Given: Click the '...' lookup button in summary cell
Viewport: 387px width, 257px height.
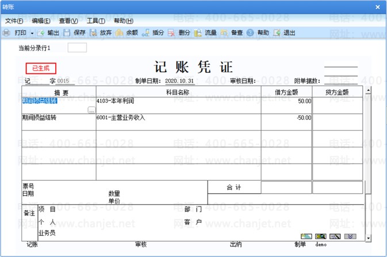Looking at the screenshot, I should point(91,110).
